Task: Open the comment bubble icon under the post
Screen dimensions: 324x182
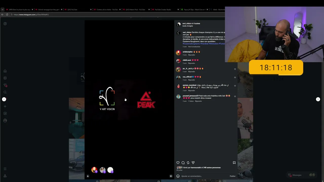Action: click(183, 163)
